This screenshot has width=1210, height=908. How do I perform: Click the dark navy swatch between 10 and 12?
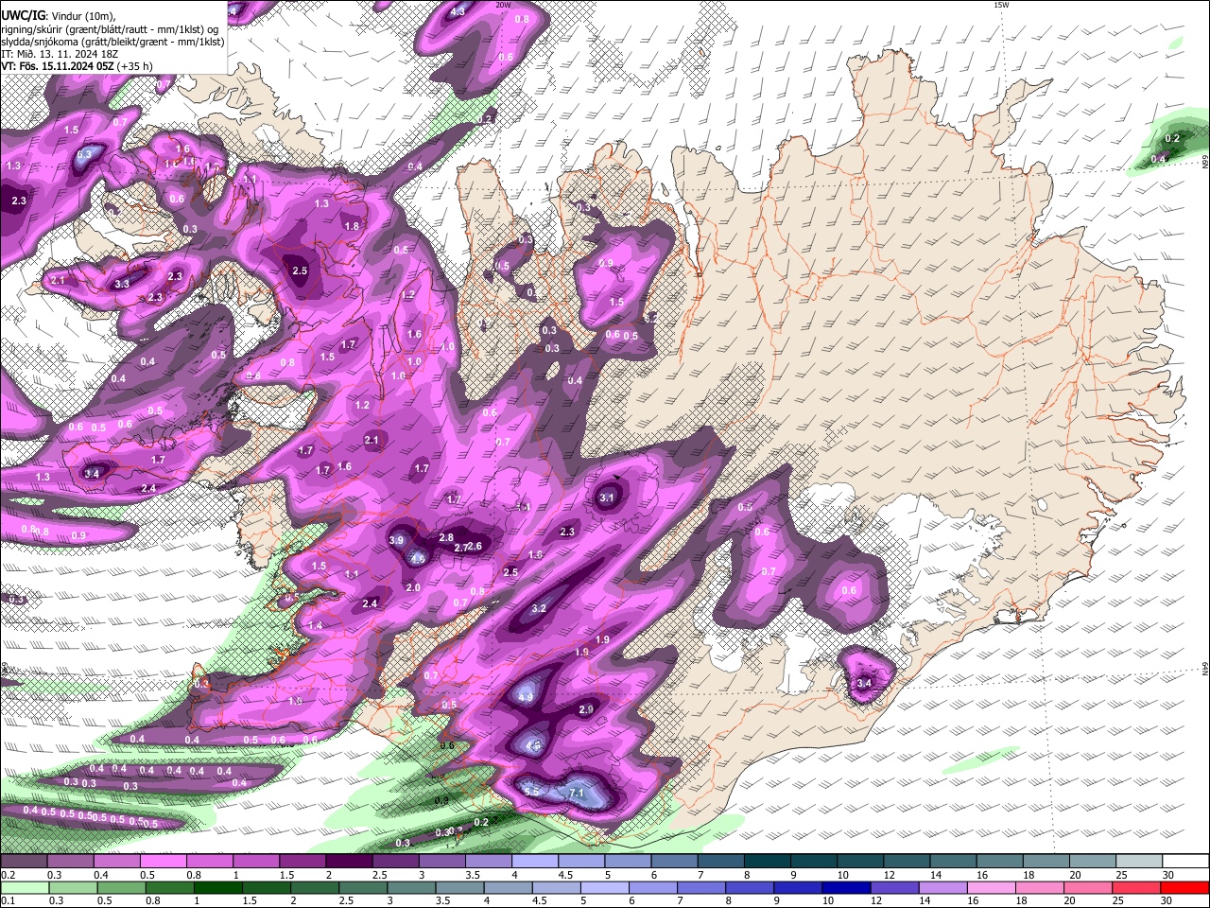click(x=844, y=888)
